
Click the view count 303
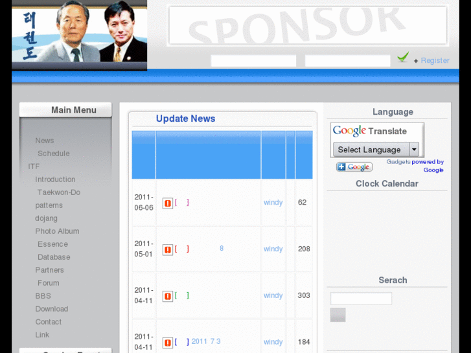(304, 295)
